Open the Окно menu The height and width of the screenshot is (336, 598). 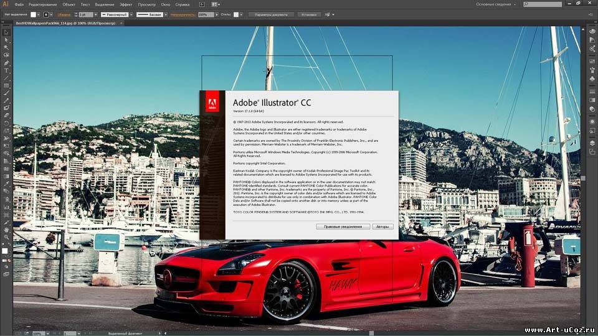[166, 4]
